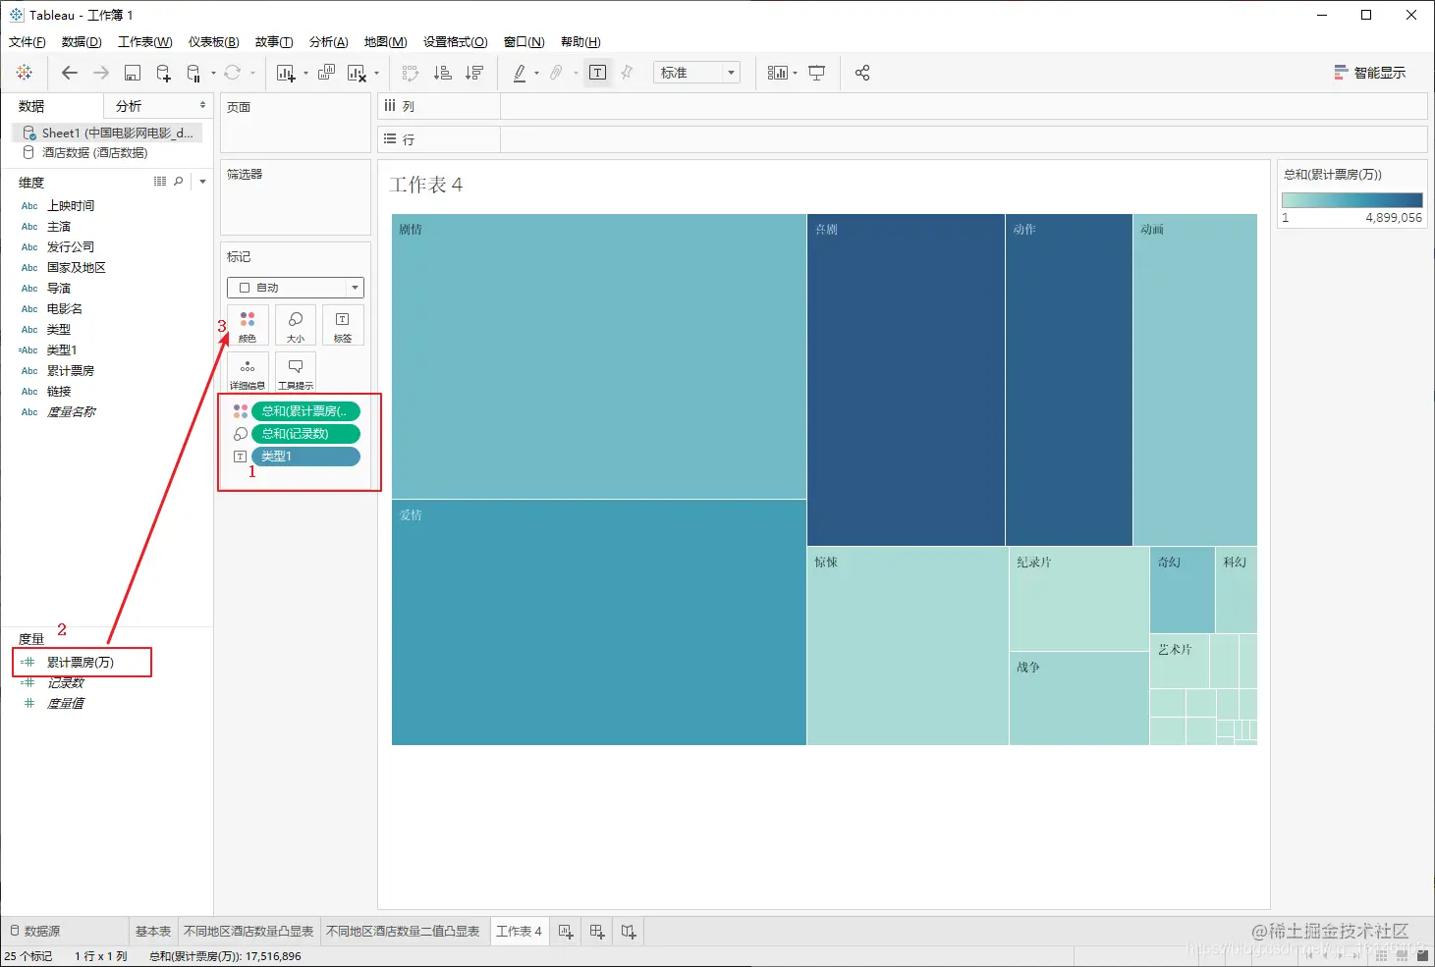
Task: Click the group members paperclip icon
Action: point(556,73)
